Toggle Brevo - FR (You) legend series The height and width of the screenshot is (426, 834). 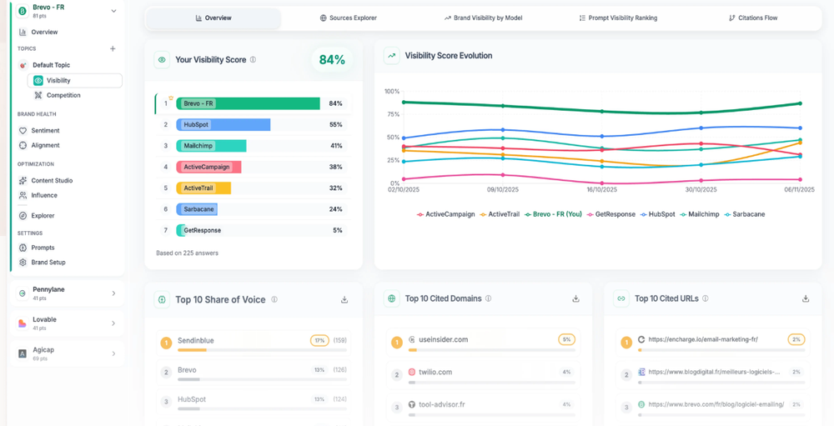click(x=553, y=213)
